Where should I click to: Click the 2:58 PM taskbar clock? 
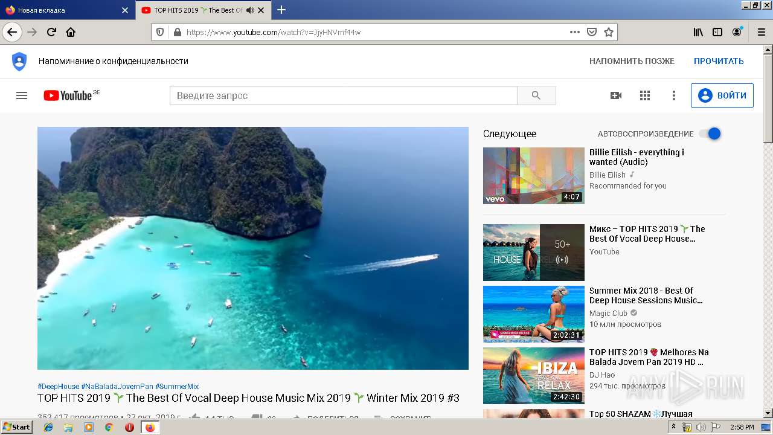point(742,427)
